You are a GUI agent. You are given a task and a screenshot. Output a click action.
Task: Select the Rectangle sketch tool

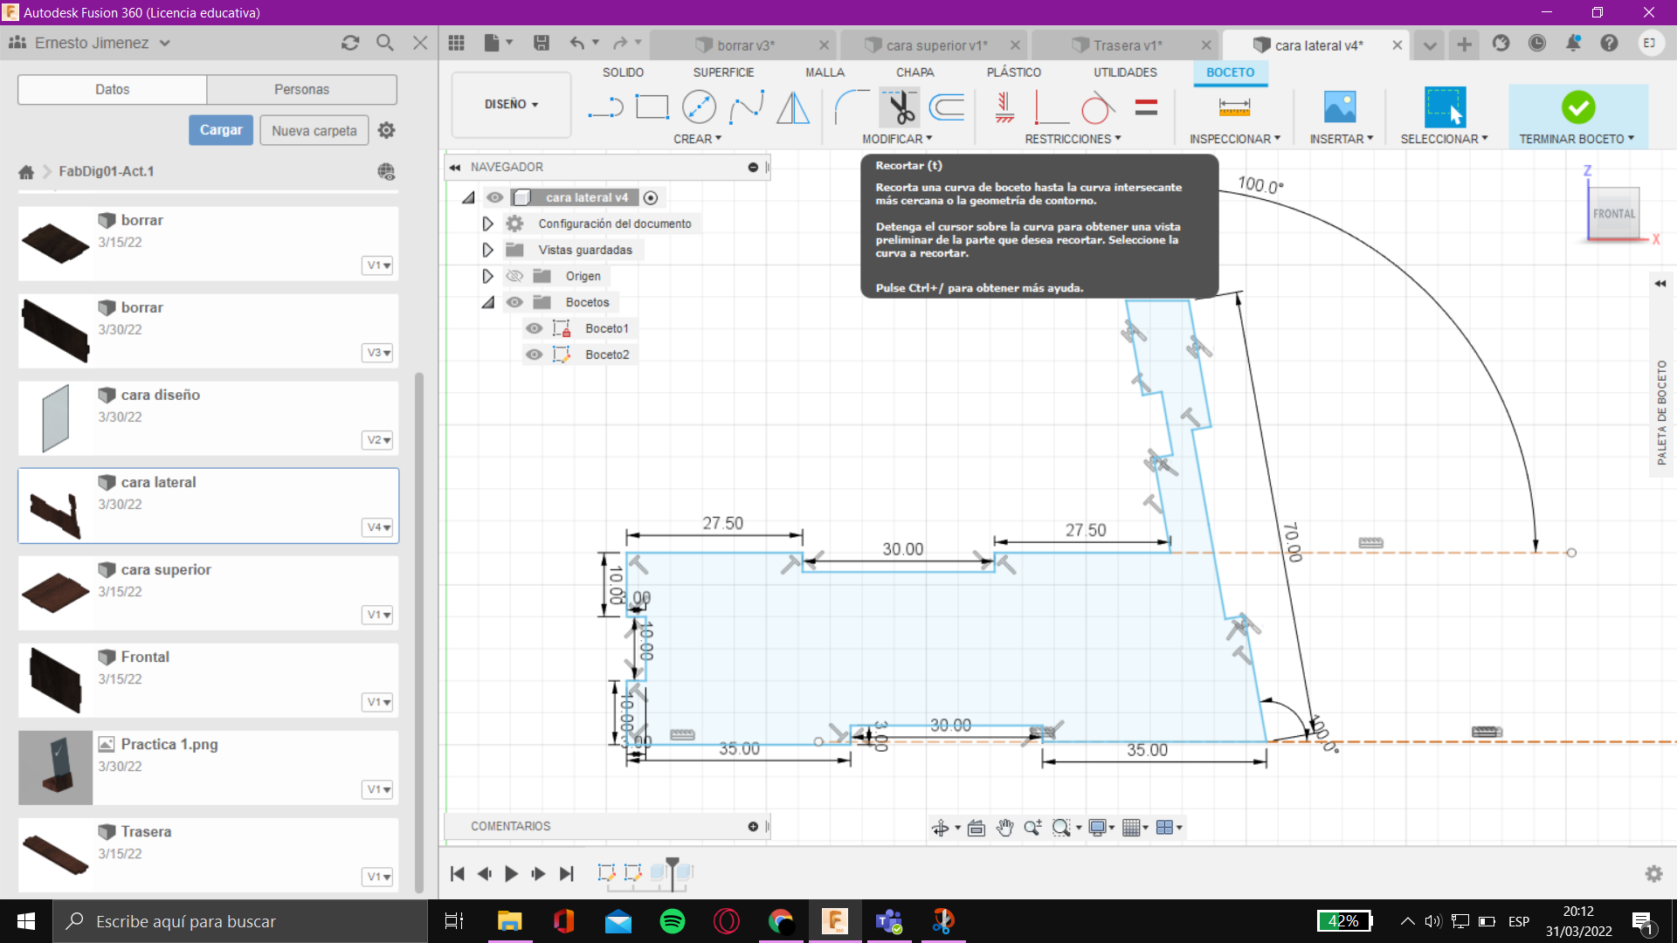click(652, 107)
